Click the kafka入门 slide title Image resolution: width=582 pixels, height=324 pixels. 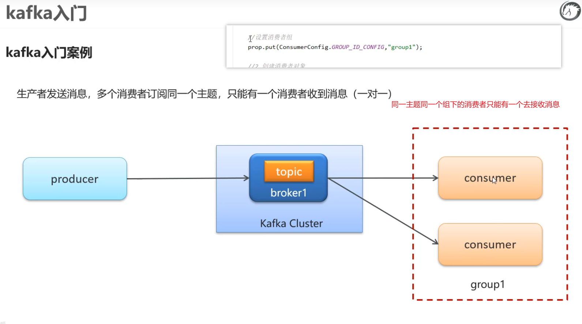46,13
